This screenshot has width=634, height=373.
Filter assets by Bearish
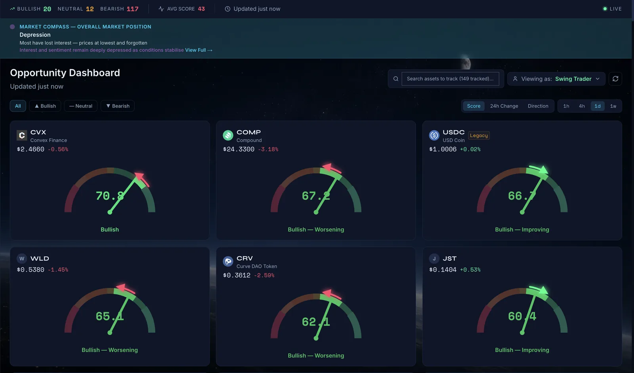(x=118, y=106)
